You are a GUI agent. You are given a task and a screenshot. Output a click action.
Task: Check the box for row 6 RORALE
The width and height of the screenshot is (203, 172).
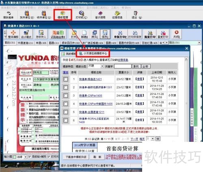pos(66,120)
